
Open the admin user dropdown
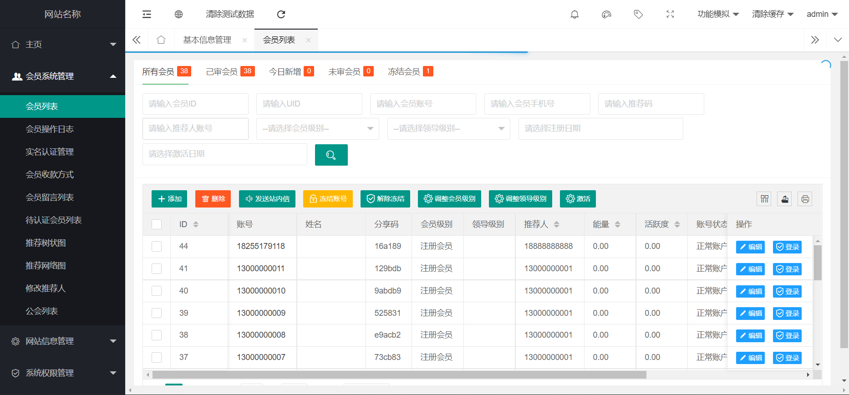[x=822, y=14]
